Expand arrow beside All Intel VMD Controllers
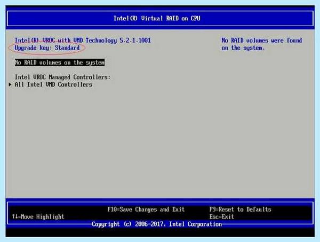This screenshot has height=242, width=320. point(10,84)
